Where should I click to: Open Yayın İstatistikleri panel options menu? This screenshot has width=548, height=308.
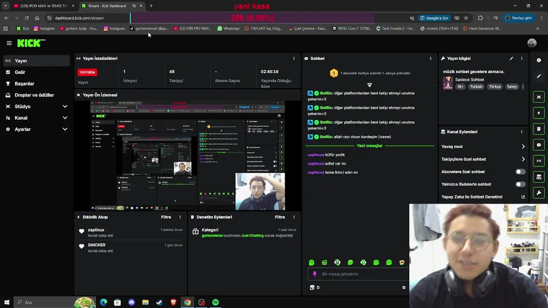tap(294, 58)
